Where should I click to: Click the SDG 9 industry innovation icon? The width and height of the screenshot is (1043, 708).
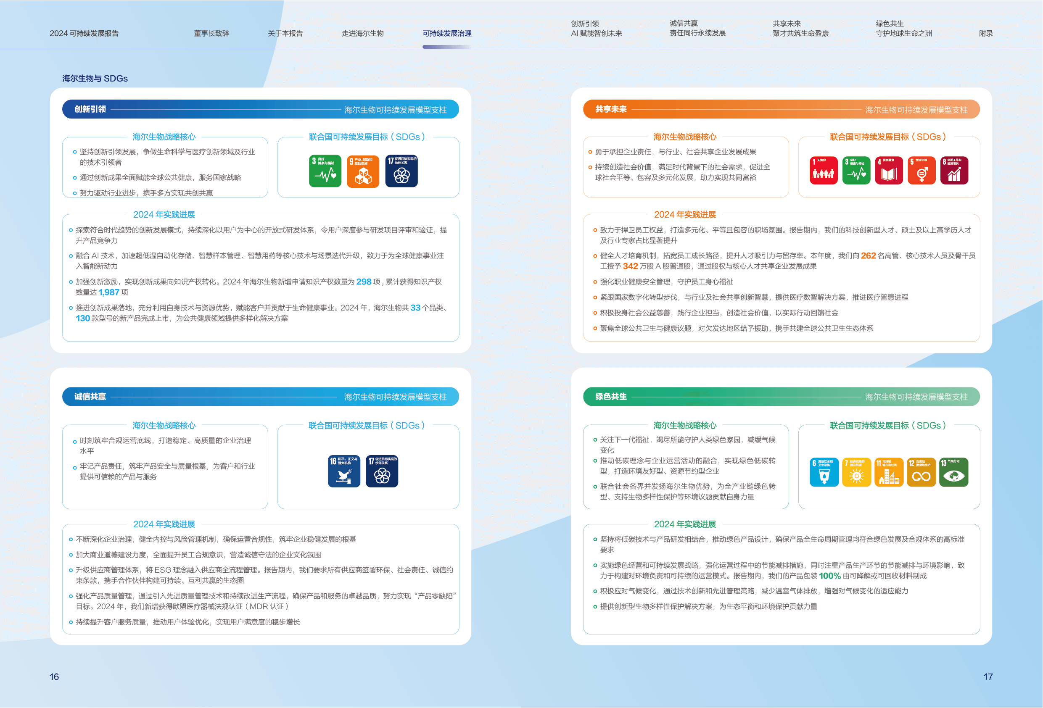pyautogui.click(x=363, y=171)
